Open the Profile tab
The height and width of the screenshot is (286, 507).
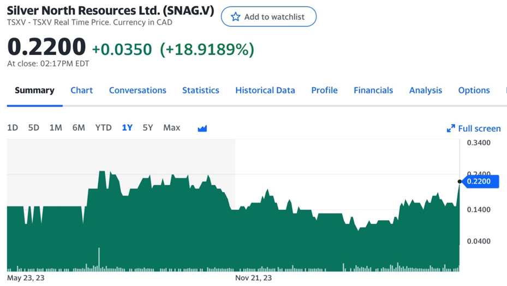pos(324,90)
